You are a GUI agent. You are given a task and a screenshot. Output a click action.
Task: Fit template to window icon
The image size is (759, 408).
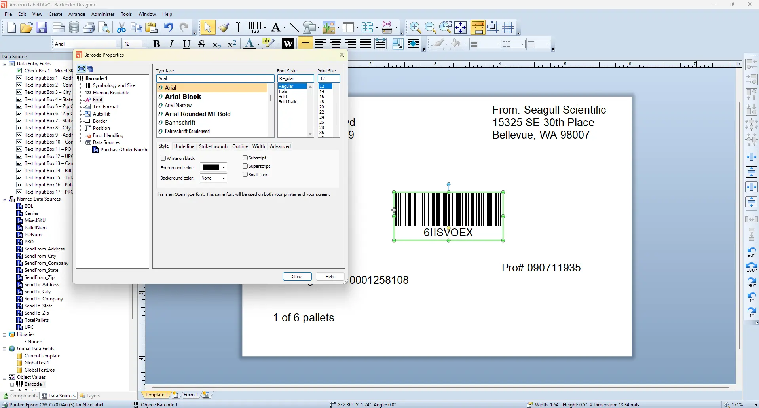(460, 27)
